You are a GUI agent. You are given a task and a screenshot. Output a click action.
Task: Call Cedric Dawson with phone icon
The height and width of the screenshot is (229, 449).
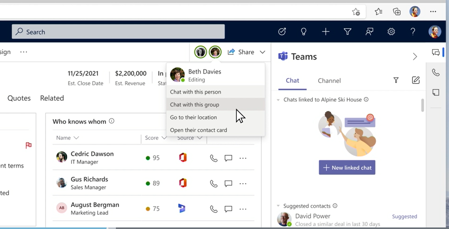[214, 158]
